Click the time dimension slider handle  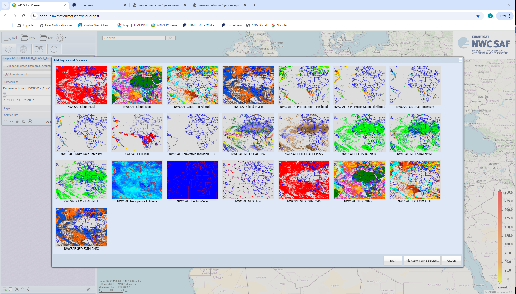[5, 95]
